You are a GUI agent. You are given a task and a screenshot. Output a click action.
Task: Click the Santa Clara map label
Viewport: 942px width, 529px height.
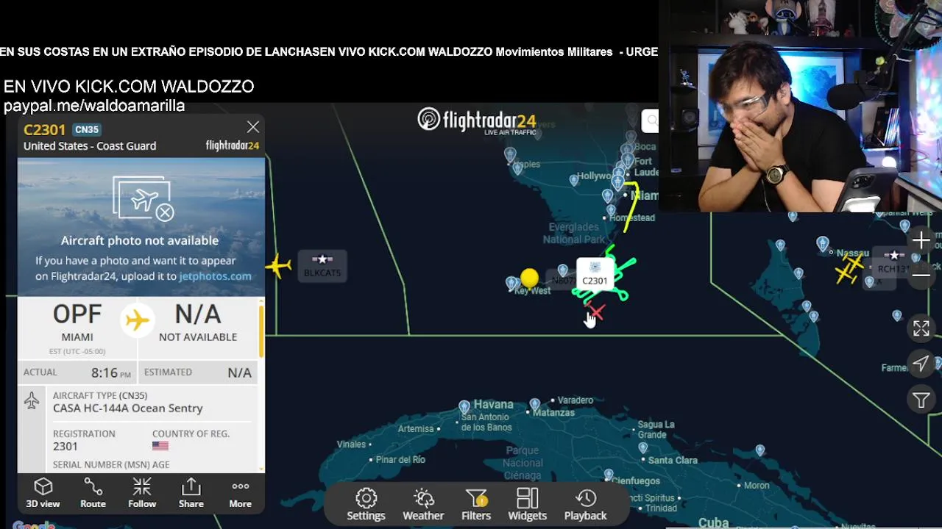(x=673, y=460)
